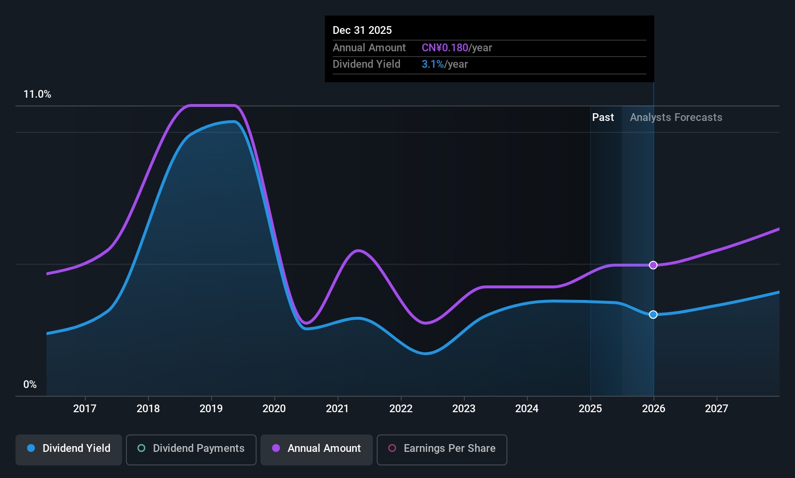
Task: Click the 3.1%/year yield value
Action: [x=444, y=64]
